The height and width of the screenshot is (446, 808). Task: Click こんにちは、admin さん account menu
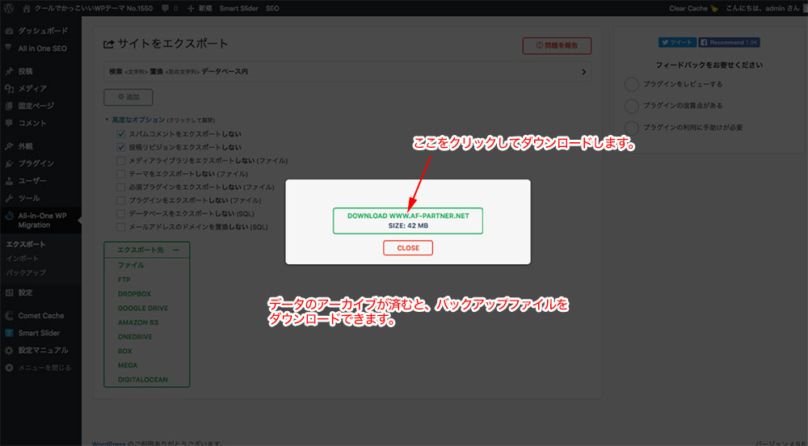coord(764,8)
